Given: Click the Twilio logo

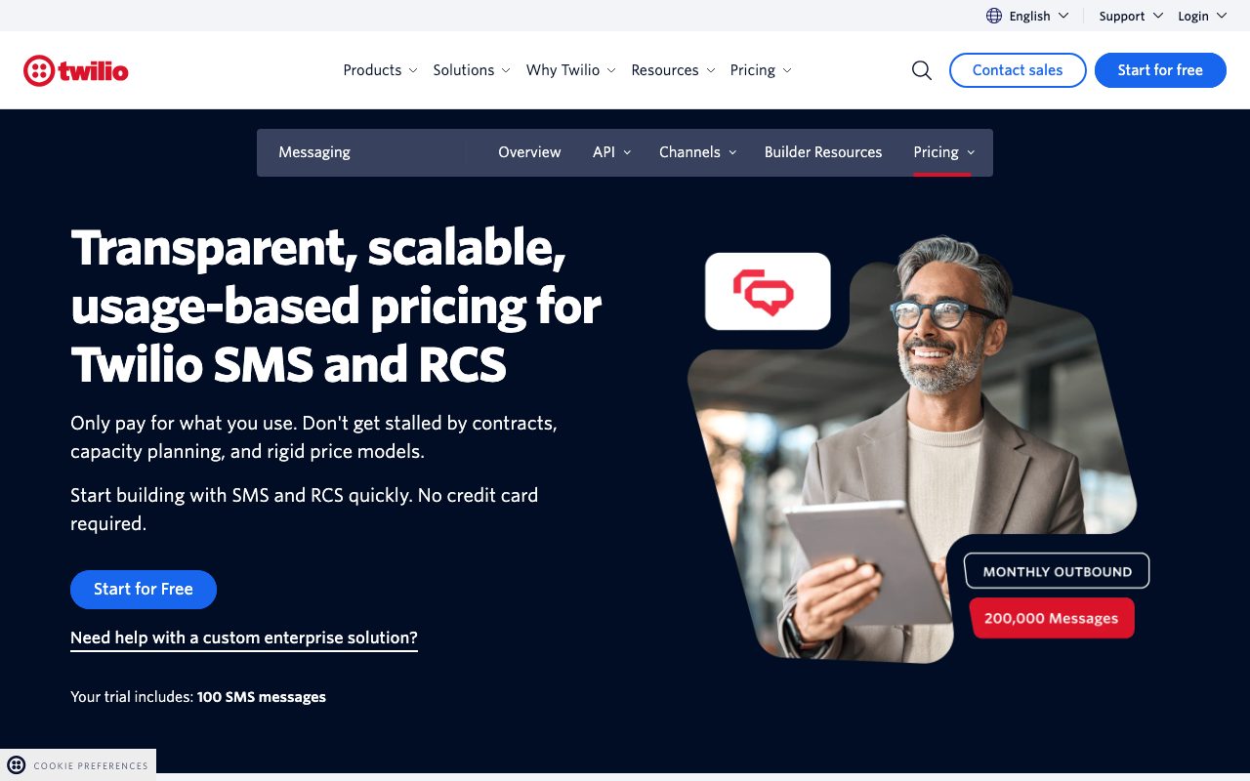Looking at the screenshot, I should pyautogui.click(x=76, y=70).
